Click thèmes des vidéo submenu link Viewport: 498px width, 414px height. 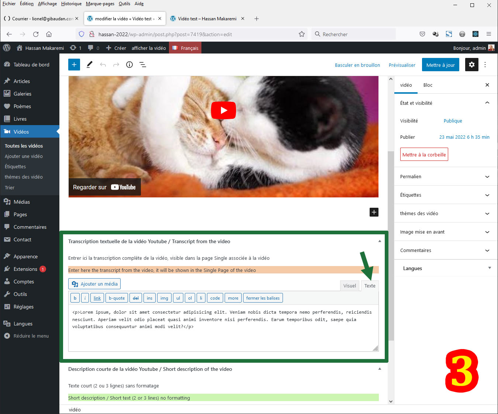click(24, 177)
